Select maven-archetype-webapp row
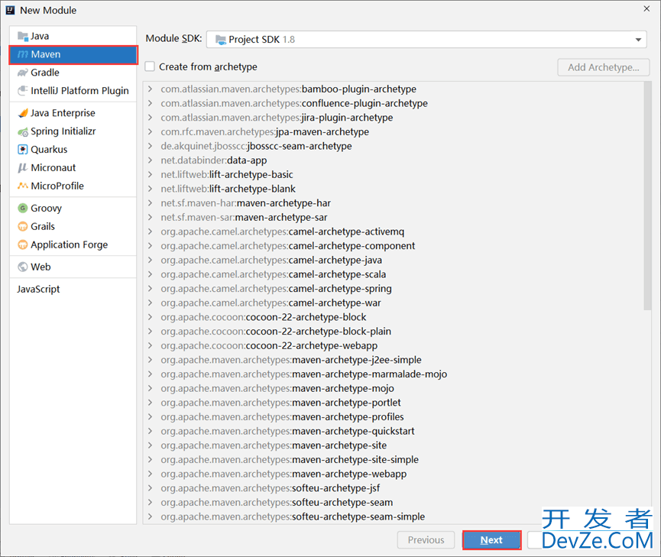Image resolution: width=661 pixels, height=557 pixels. coord(394,474)
